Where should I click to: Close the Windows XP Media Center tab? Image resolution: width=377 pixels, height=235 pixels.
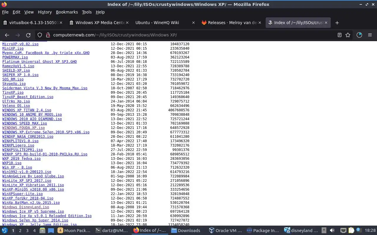tap(127, 23)
